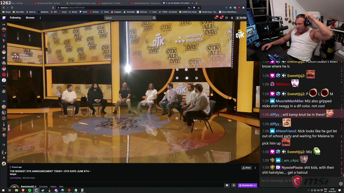Expand the followed channels sidebar arrow
The width and height of the screenshot is (344, 193).
(x=4, y=25)
